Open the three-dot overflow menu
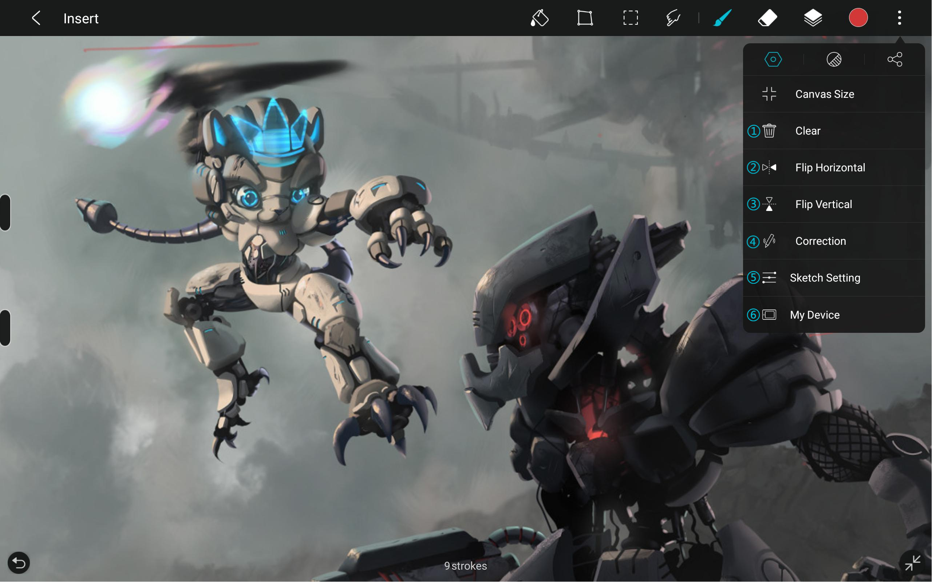The height and width of the screenshot is (582, 932). [899, 18]
